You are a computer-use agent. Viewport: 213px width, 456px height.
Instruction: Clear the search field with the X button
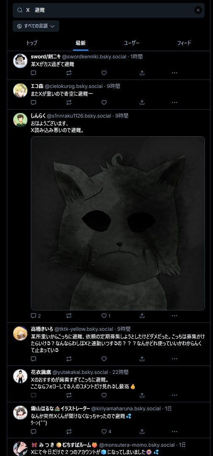tap(198, 10)
